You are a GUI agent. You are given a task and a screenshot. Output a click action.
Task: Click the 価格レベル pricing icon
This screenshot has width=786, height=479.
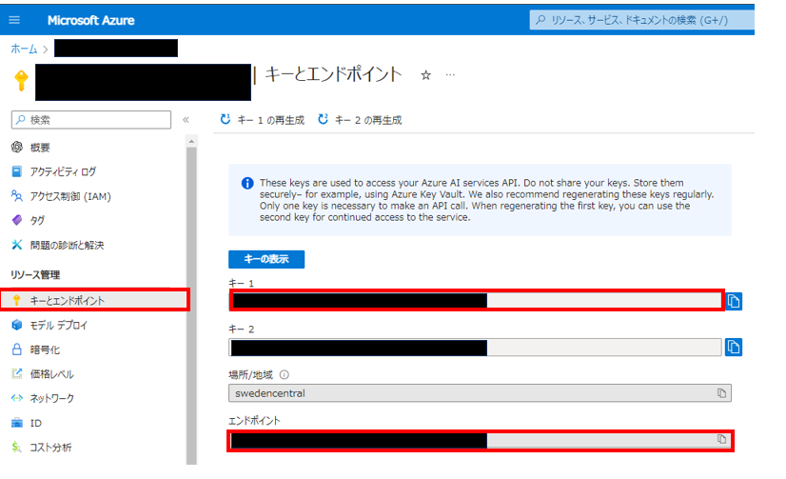16,373
